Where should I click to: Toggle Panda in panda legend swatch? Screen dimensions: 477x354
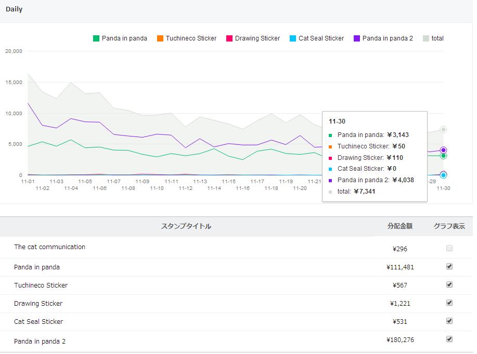(x=96, y=38)
